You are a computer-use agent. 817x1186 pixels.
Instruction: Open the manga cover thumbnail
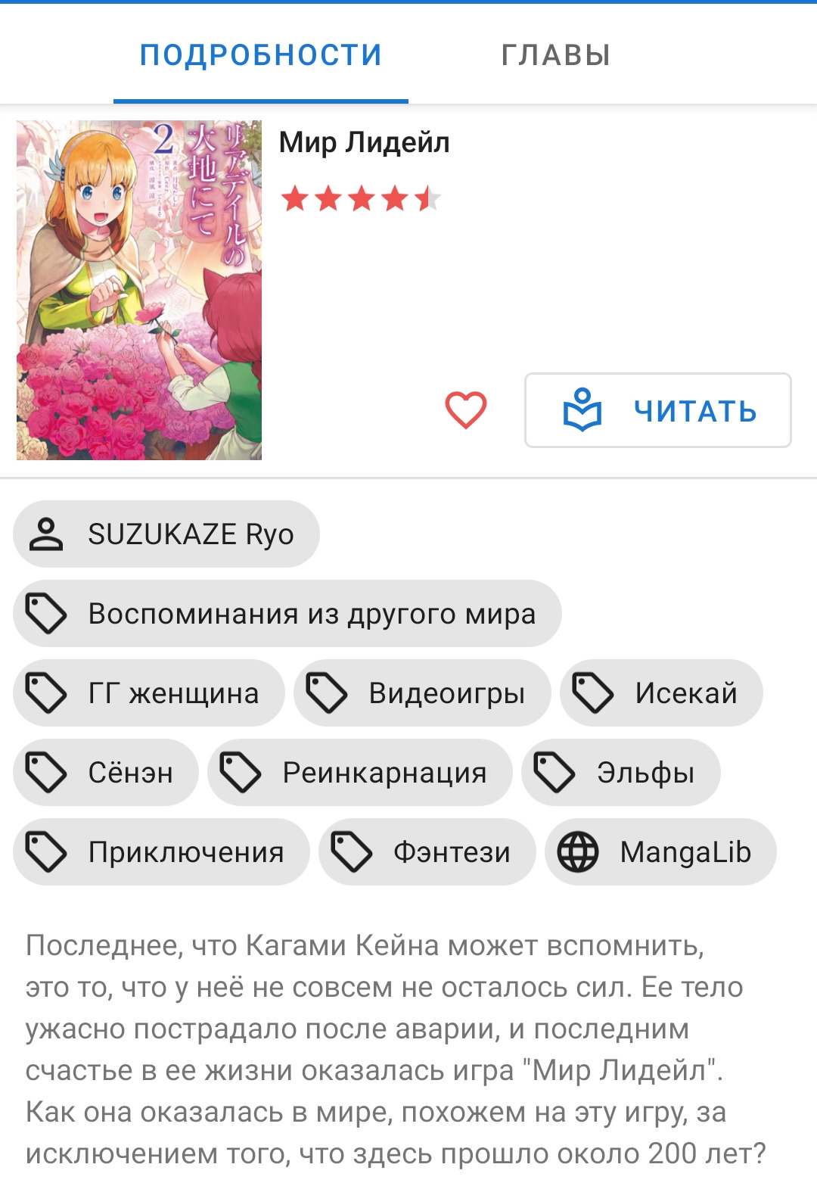[x=139, y=290]
